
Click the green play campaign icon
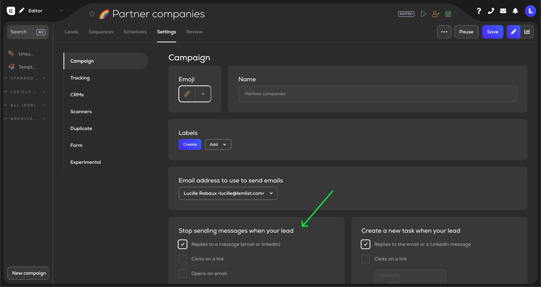[x=423, y=14]
